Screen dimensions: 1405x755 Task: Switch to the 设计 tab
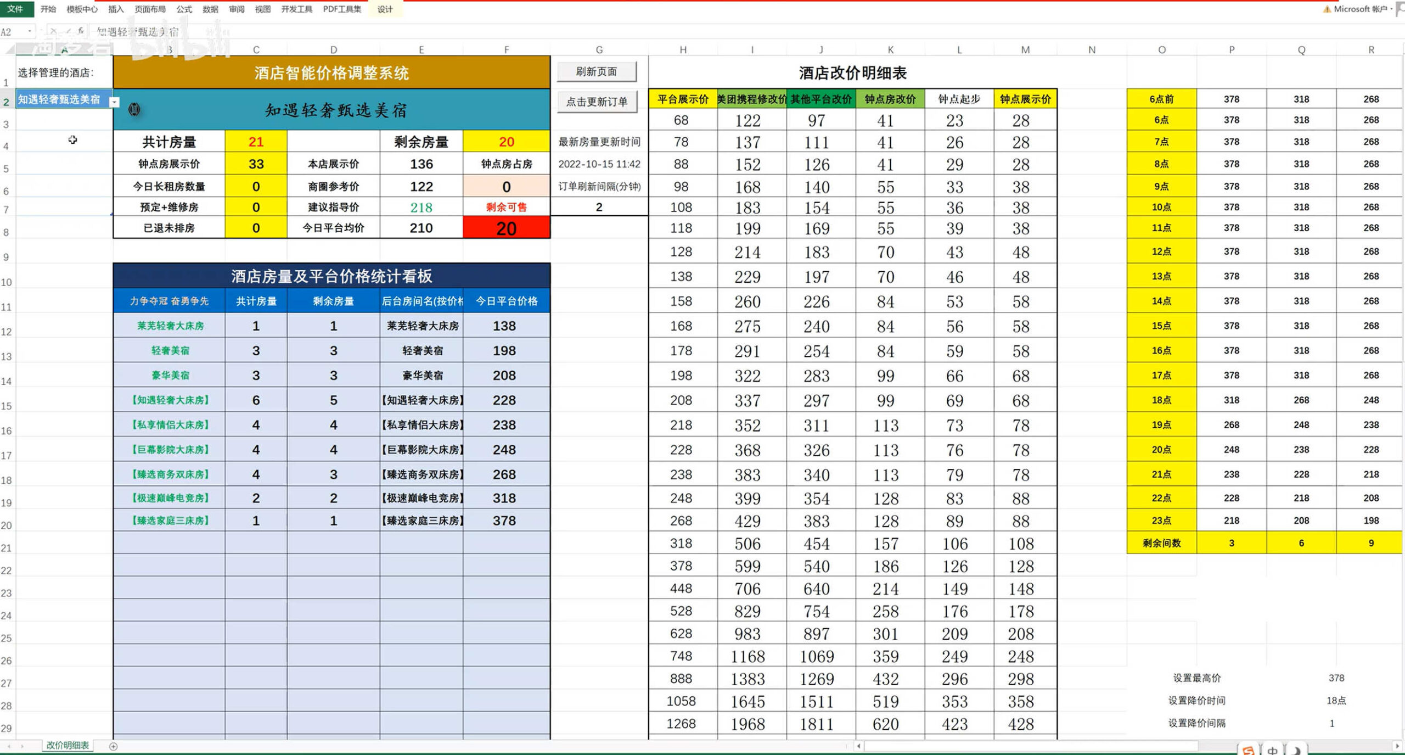(385, 9)
